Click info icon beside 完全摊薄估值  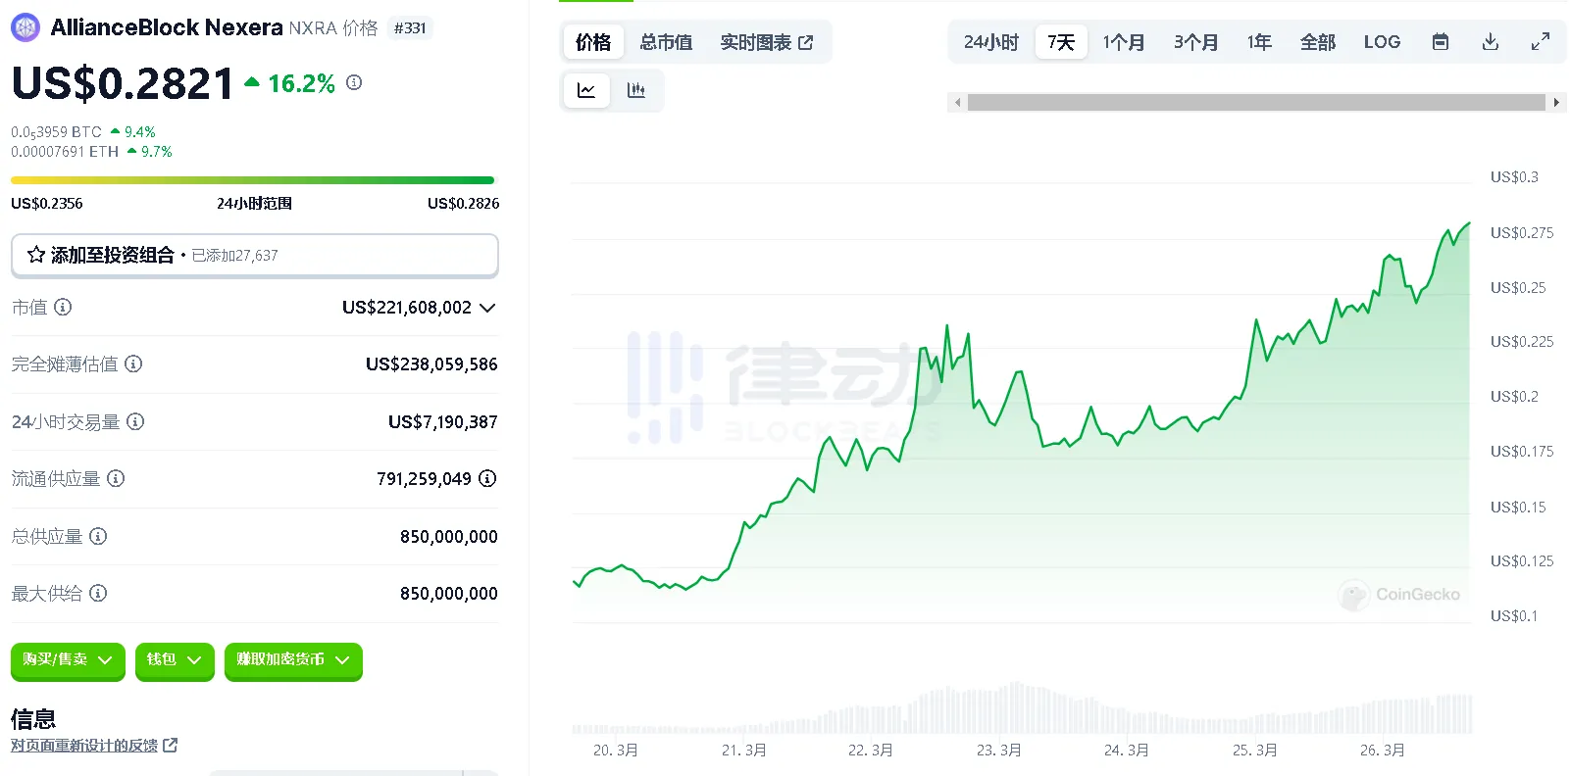[133, 364]
